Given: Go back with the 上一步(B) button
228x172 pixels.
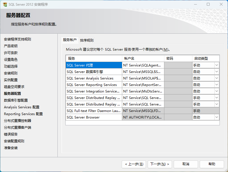Looking at the screenshot, I should [134, 164].
